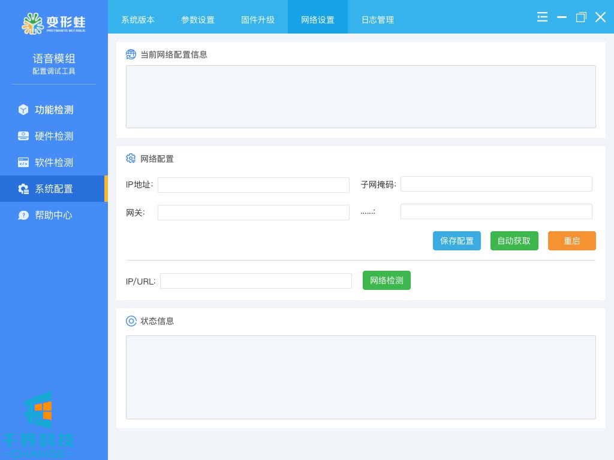Click the gear icon beside 网络配置 heading
The width and height of the screenshot is (614, 460).
tap(131, 159)
